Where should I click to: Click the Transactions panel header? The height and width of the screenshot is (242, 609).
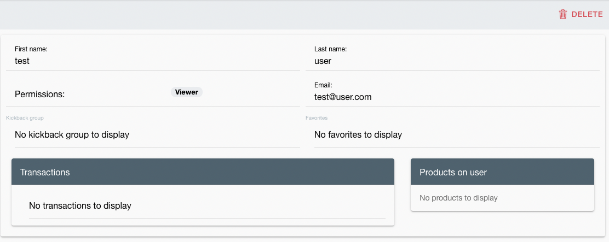203,172
